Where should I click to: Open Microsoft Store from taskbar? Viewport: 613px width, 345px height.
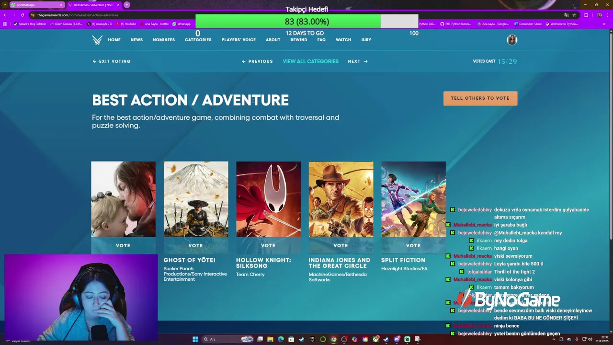click(291, 339)
